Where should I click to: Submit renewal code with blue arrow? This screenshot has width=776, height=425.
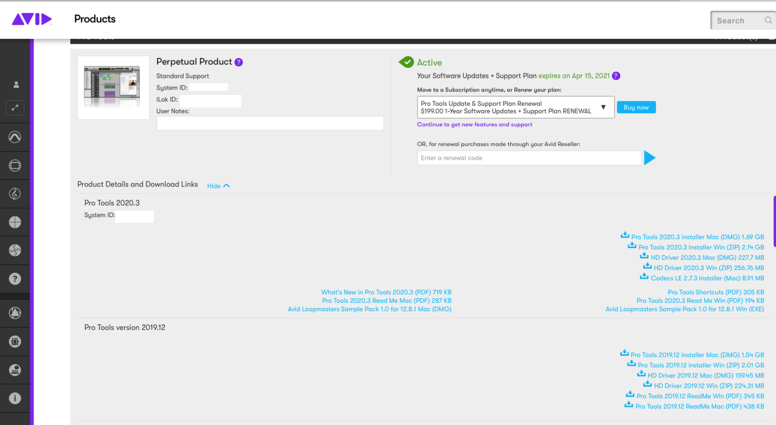tap(650, 158)
